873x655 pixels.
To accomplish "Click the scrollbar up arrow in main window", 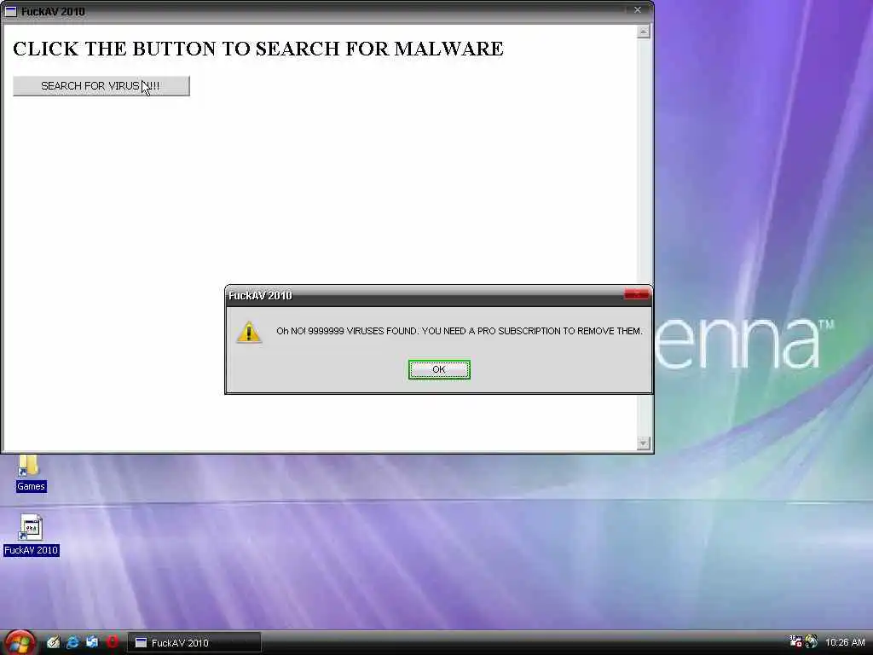I will 643,32.
